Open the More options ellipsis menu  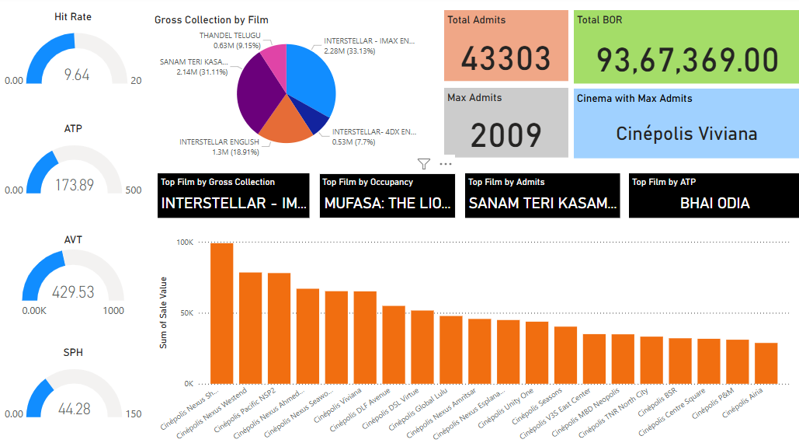click(446, 164)
